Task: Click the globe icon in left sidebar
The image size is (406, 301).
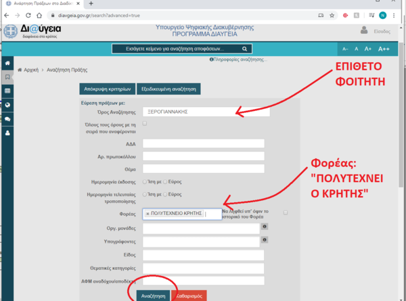Action: coord(7,105)
